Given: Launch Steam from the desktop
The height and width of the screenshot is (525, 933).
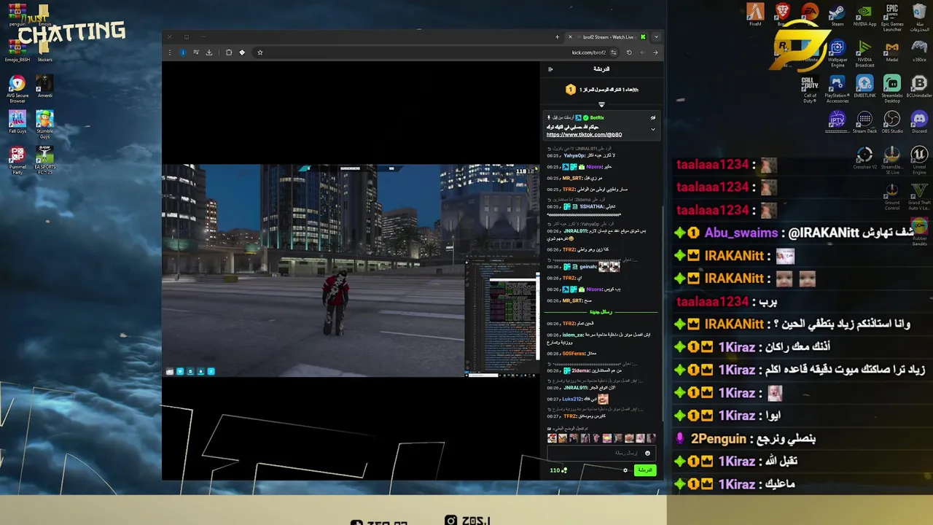Looking at the screenshot, I should 838,15.
